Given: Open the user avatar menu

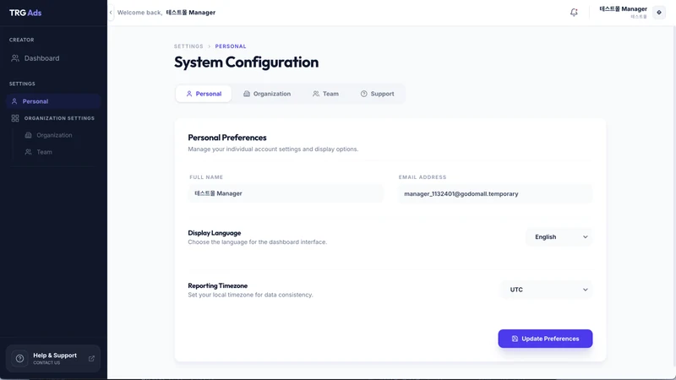Looking at the screenshot, I should coord(659,13).
